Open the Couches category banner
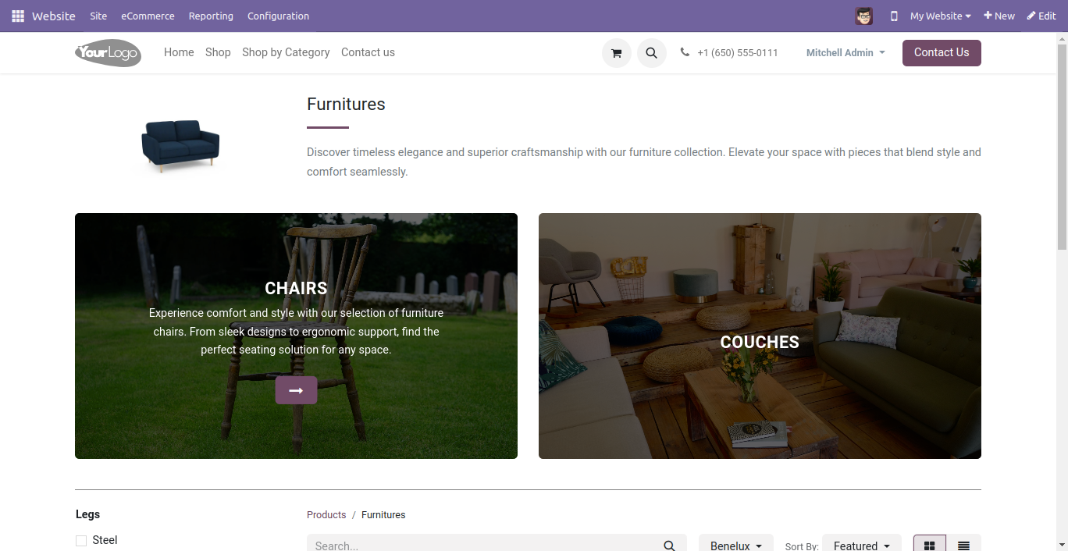1068x551 pixels. click(760, 336)
